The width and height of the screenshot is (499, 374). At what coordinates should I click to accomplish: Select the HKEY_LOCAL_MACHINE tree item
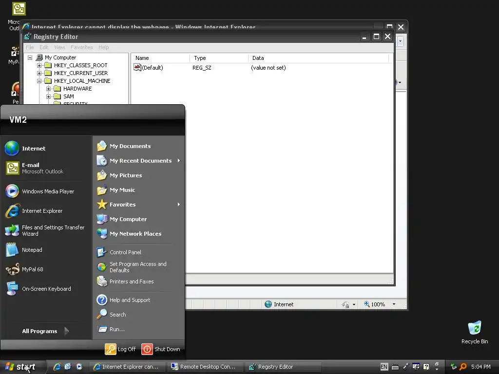(x=82, y=81)
